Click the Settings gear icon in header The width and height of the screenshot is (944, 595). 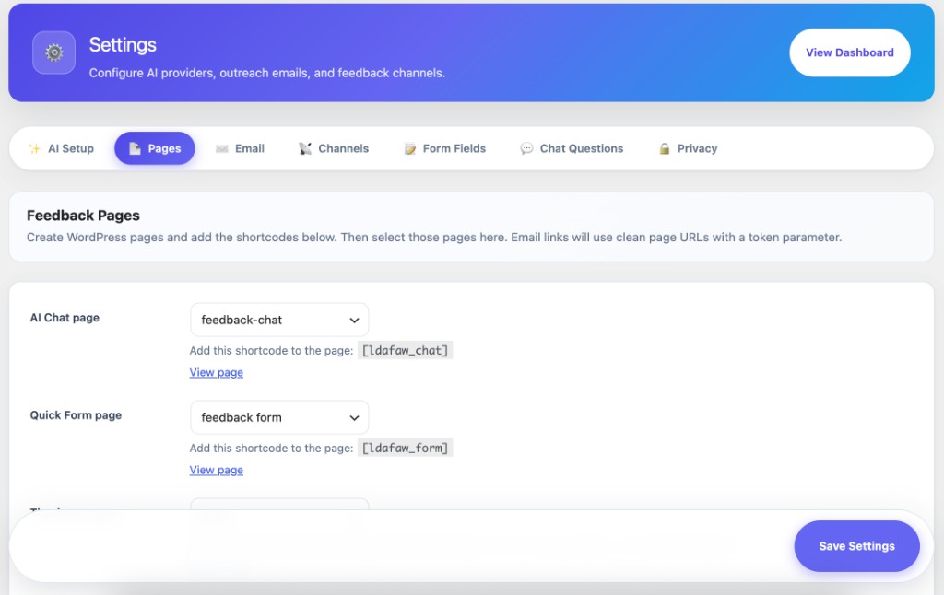[x=53, y=52]
